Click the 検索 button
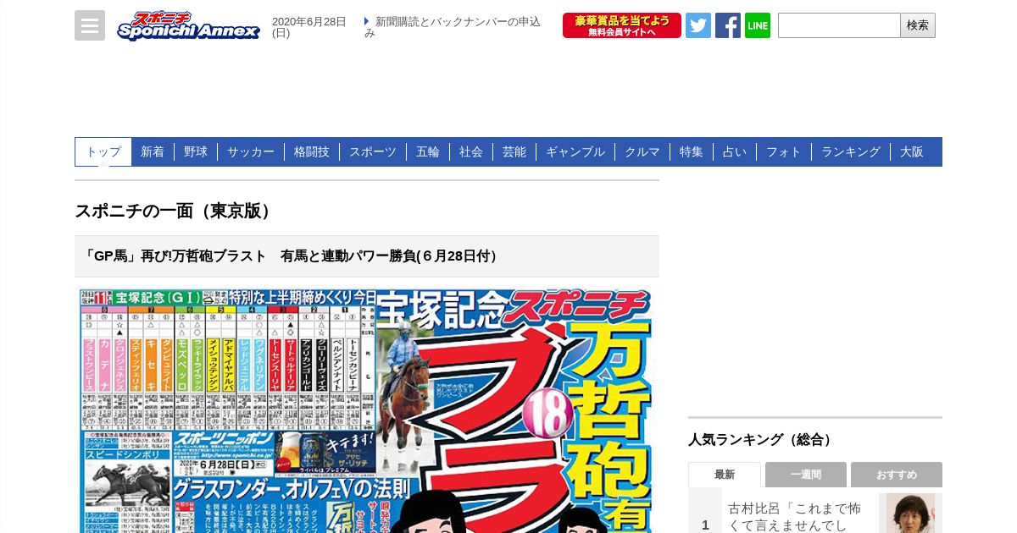 (x=918, y=25)
